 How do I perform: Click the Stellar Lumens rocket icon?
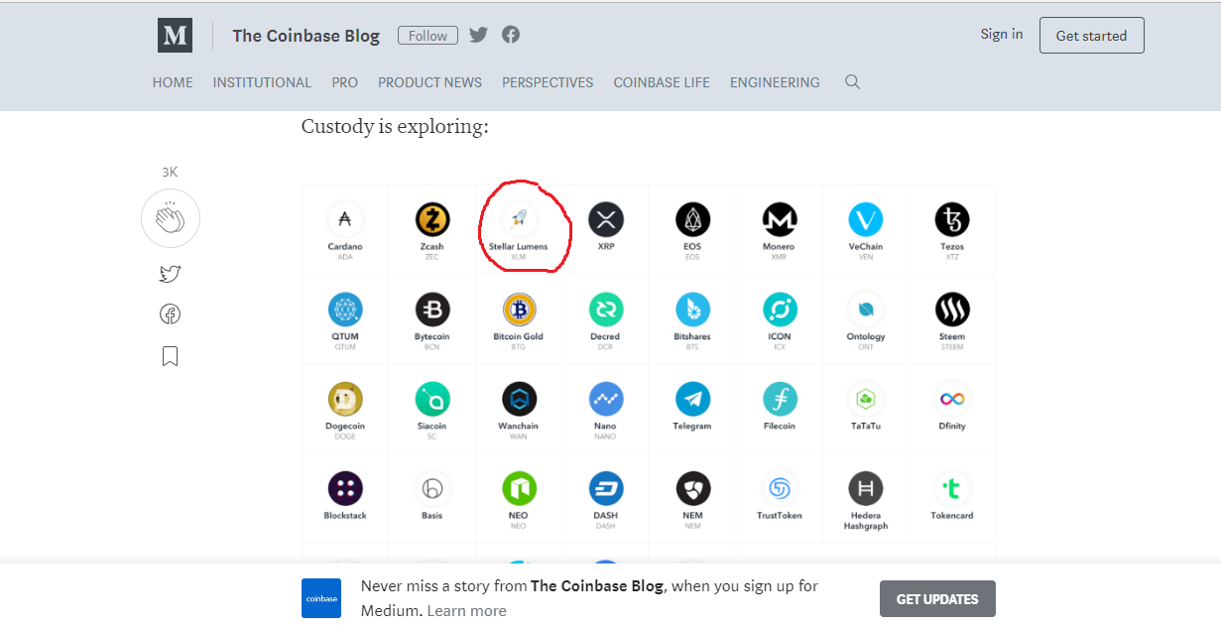[519, 219]
